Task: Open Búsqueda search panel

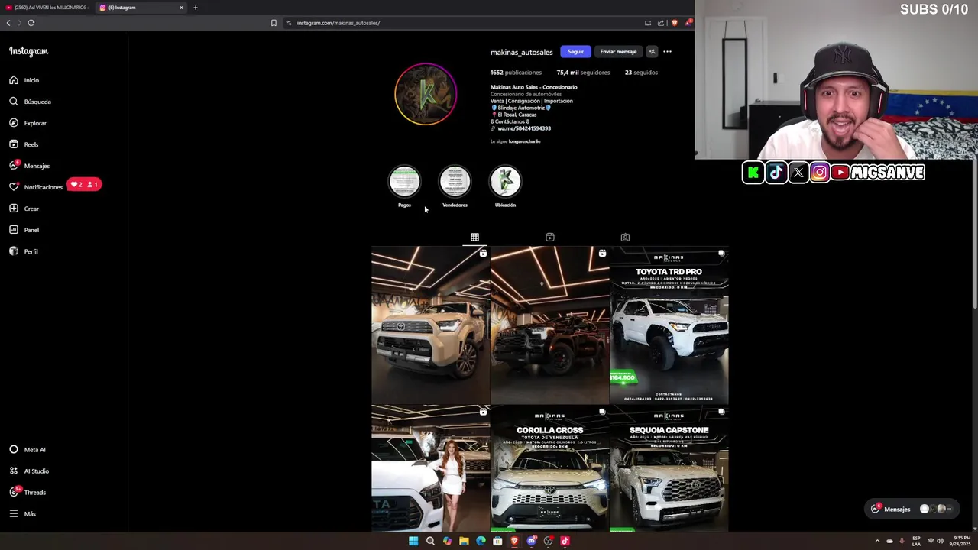Action: coord(30,102)
